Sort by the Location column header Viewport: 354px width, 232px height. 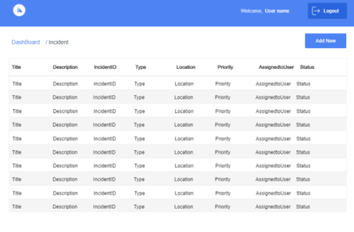coord(186,67)
